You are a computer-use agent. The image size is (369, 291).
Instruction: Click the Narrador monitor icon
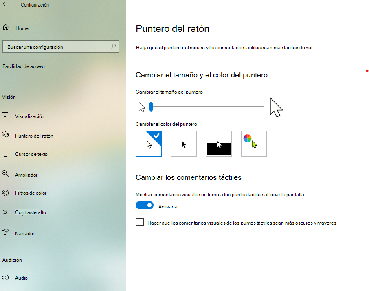click(x=5, y=232)
